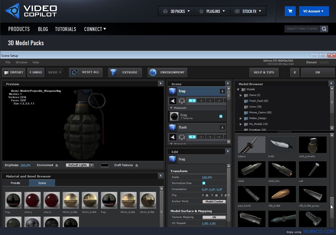Choose the mk63_fire model thumbnail
Viewport: 336px width, 235px height.
click(x=282, y=170)
